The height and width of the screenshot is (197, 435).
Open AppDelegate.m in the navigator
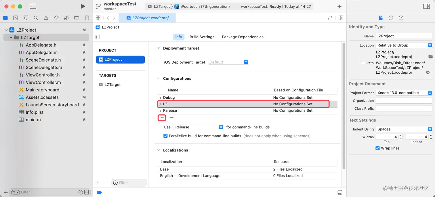click(42, 52)
